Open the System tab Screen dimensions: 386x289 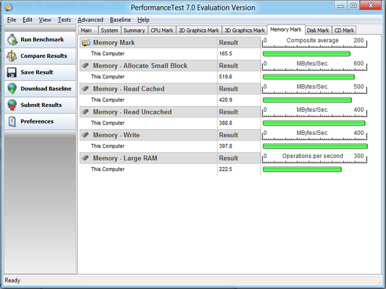point(109,30)
